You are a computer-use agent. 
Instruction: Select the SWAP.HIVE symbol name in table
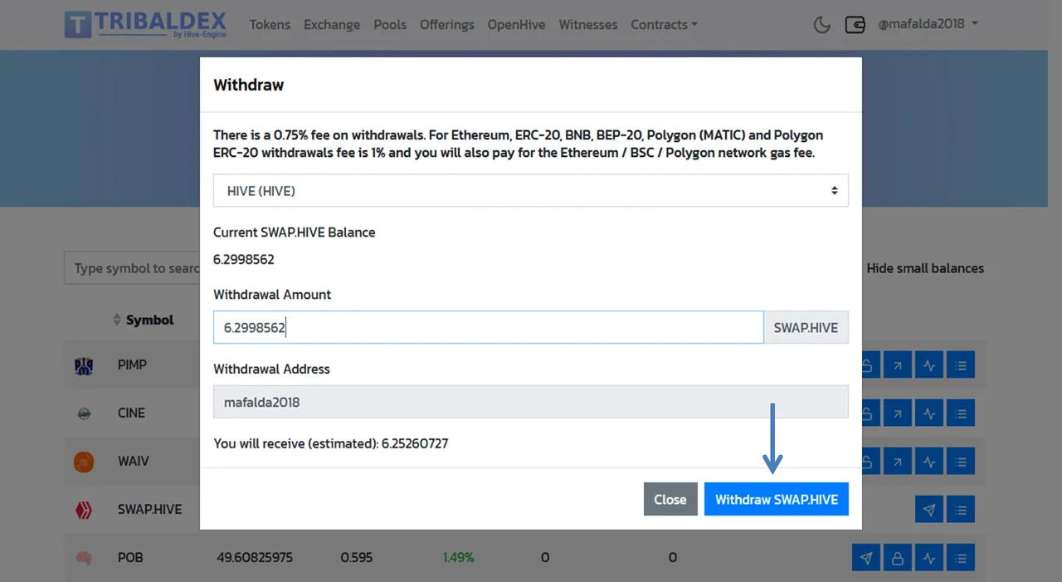coord(149,509)
